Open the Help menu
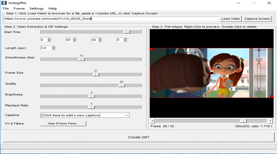 pos(53,8)
